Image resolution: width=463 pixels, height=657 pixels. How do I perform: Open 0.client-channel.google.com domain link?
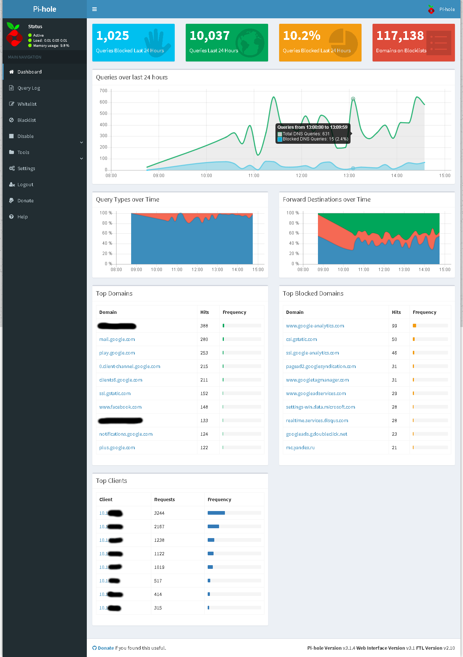pyautogui.click(x=130, y=366)
